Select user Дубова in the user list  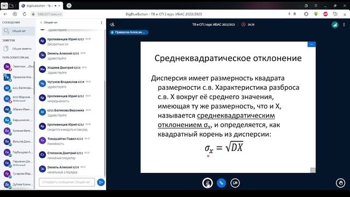18,184
